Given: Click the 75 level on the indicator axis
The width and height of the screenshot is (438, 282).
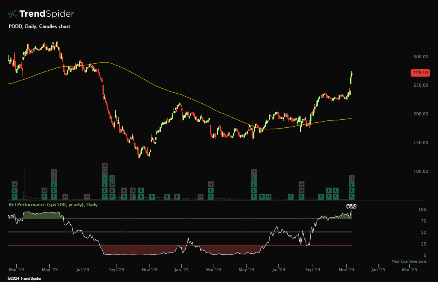Looking at the screenshot, I should pos(424,221).
